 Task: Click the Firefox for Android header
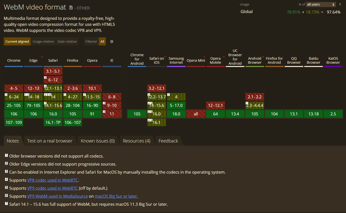[x=274, y=60]
